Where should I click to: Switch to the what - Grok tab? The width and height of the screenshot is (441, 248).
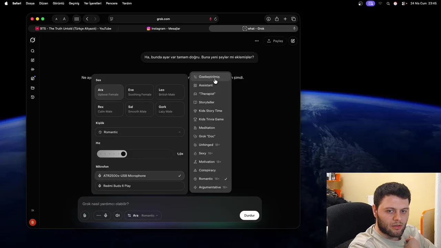tap(253, 29)
